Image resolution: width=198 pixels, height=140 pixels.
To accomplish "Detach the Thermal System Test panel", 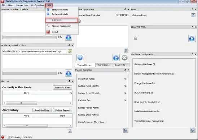I will [x=125, y=9].
